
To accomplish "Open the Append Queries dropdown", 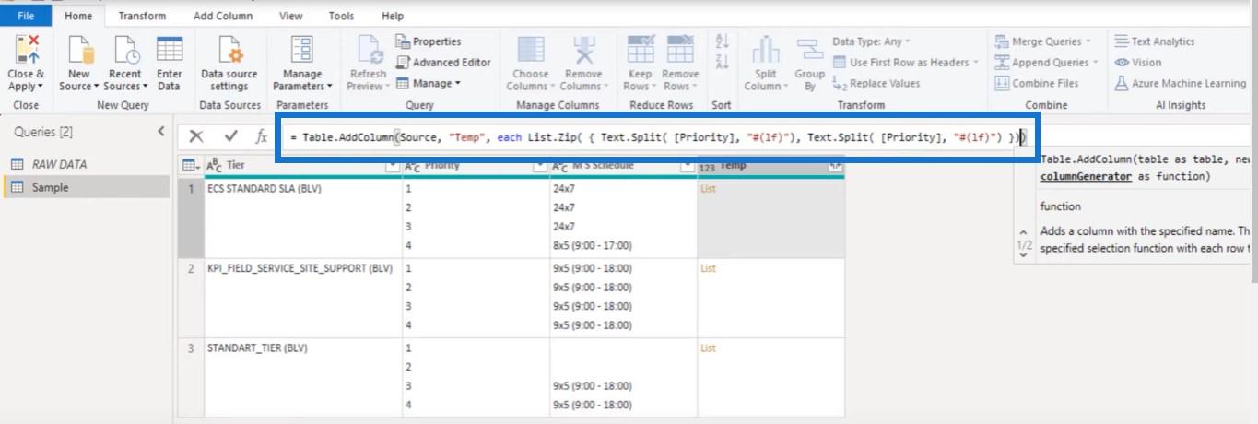I will (1096, 63).
